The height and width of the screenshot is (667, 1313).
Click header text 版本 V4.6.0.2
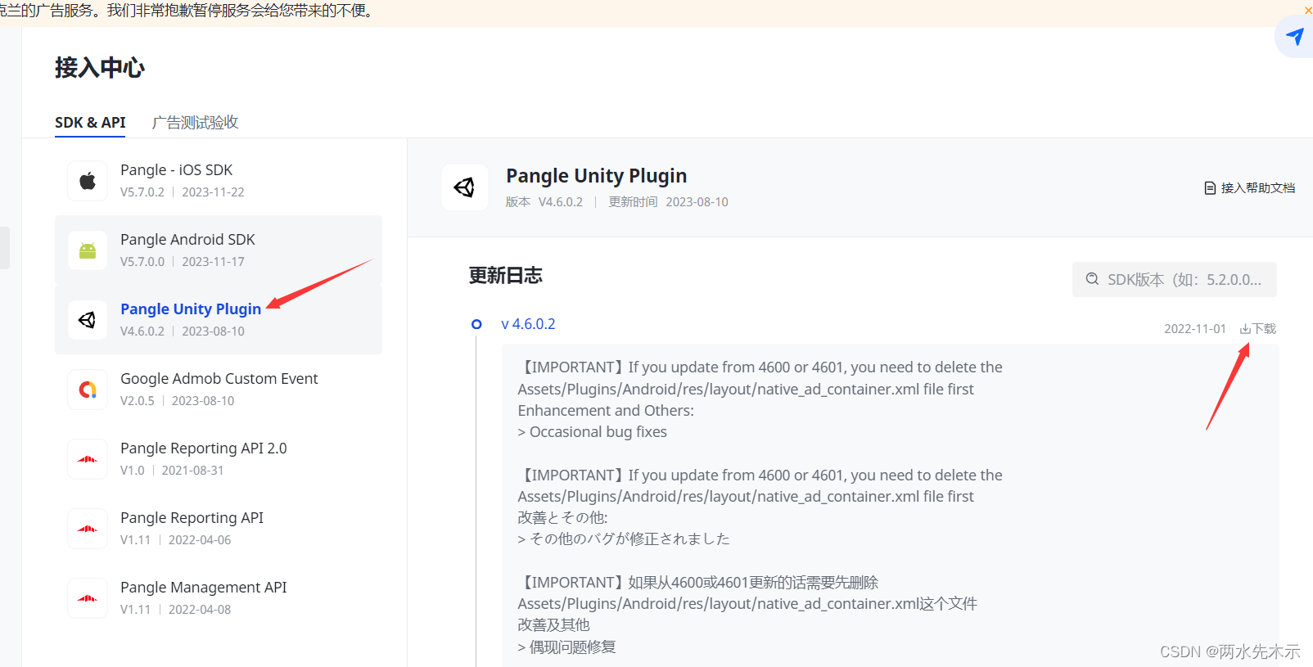tap(544, 202)
